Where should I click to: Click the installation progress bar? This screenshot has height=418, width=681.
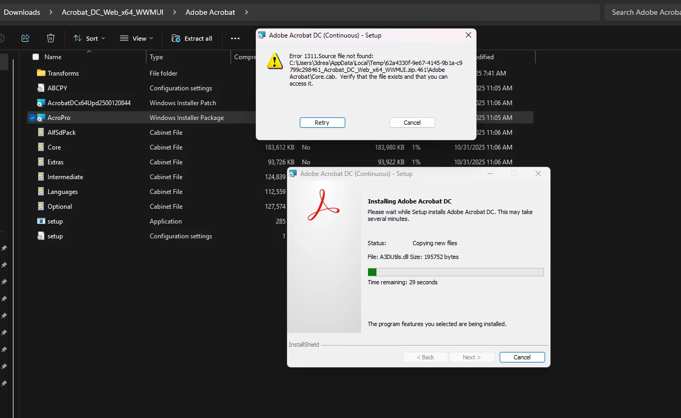[456, 272]
